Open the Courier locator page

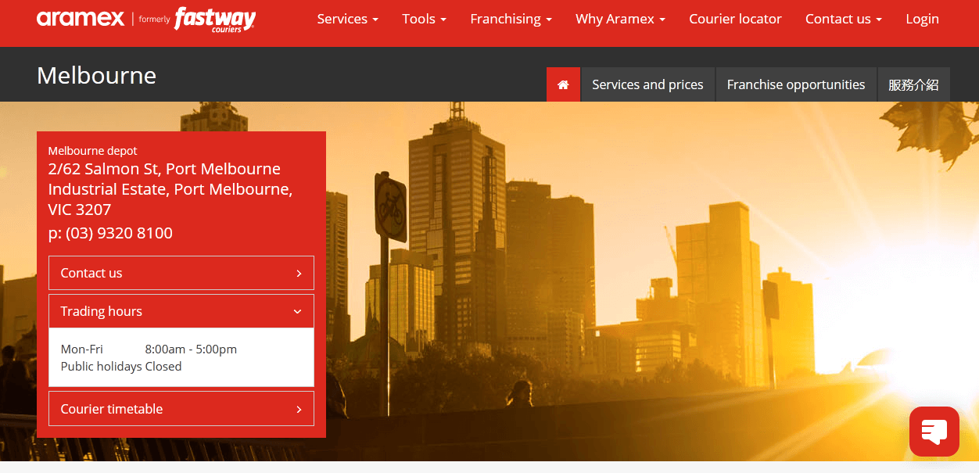point(735,19)
